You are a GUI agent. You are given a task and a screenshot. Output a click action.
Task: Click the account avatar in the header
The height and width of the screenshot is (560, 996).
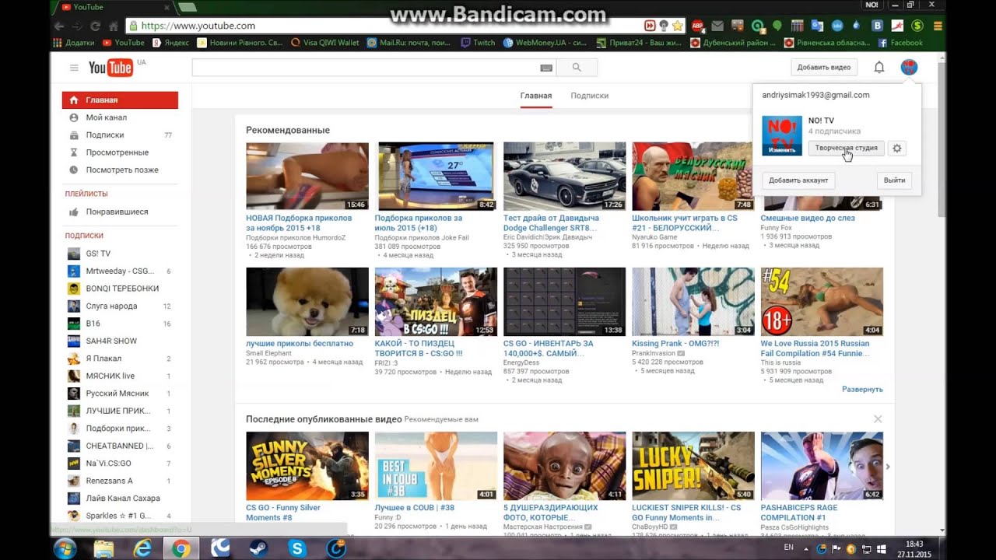coord(909,68)
